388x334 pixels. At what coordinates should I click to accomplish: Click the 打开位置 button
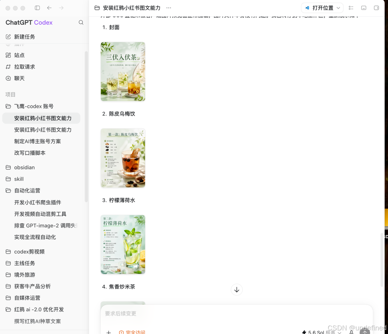(x=322, y=8)
